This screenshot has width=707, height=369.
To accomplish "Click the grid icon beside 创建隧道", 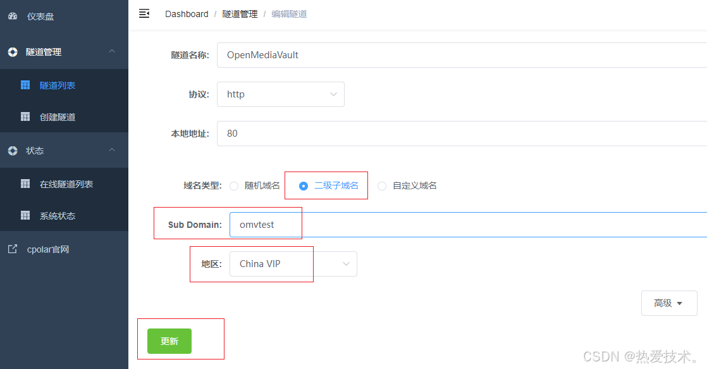I will (x=25, y=116).
